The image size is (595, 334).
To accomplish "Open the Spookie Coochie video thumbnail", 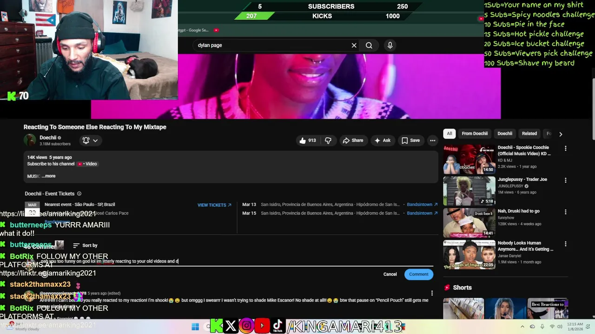I will click(x=469, y=159).
